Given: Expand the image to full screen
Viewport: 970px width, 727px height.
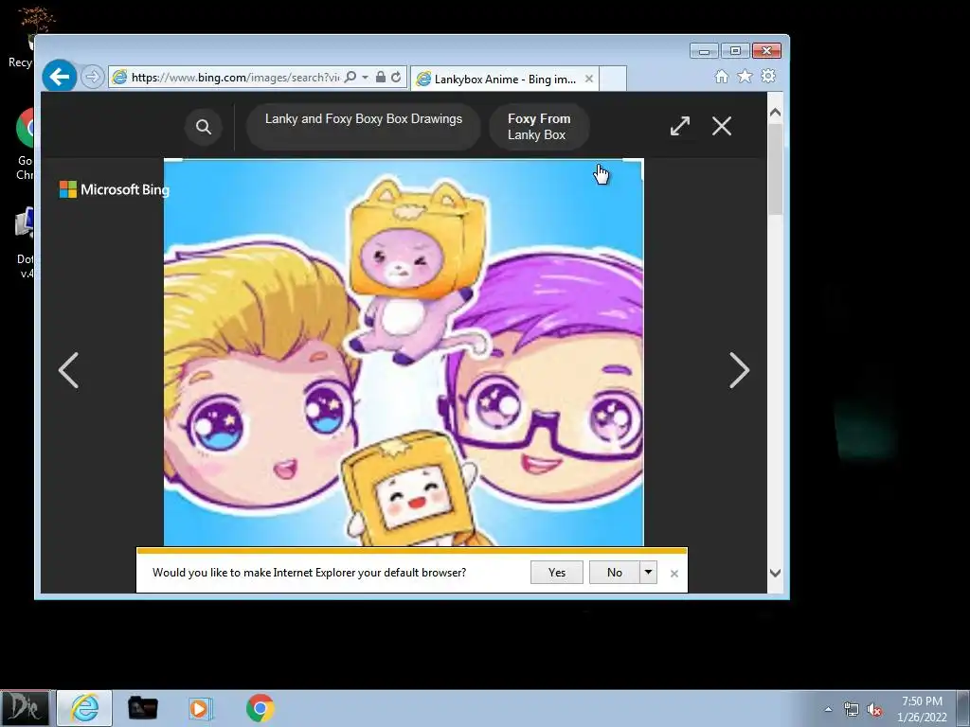Looking at the screenshot, I should (x=680, y=126).
